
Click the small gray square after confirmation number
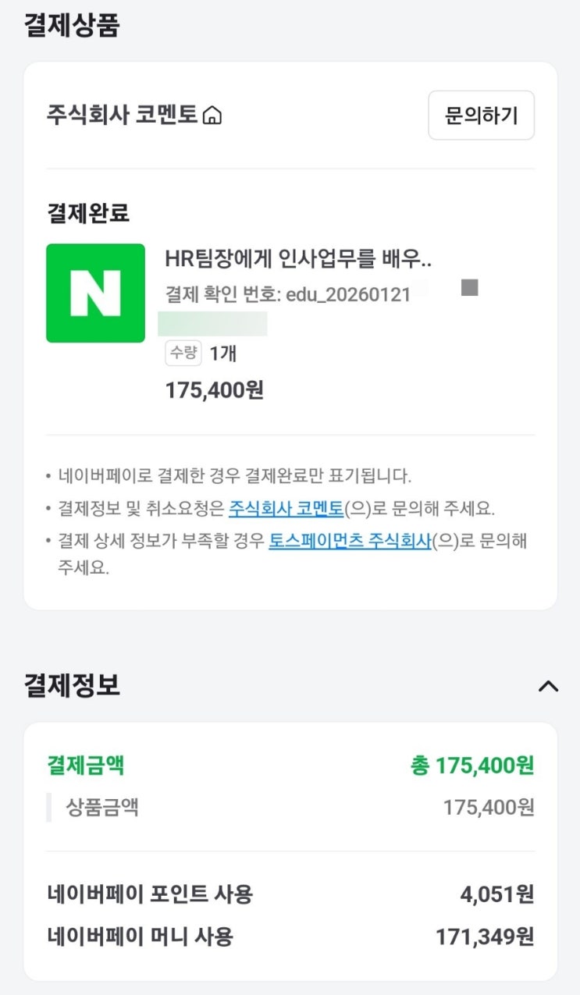(x=469, y=287)
